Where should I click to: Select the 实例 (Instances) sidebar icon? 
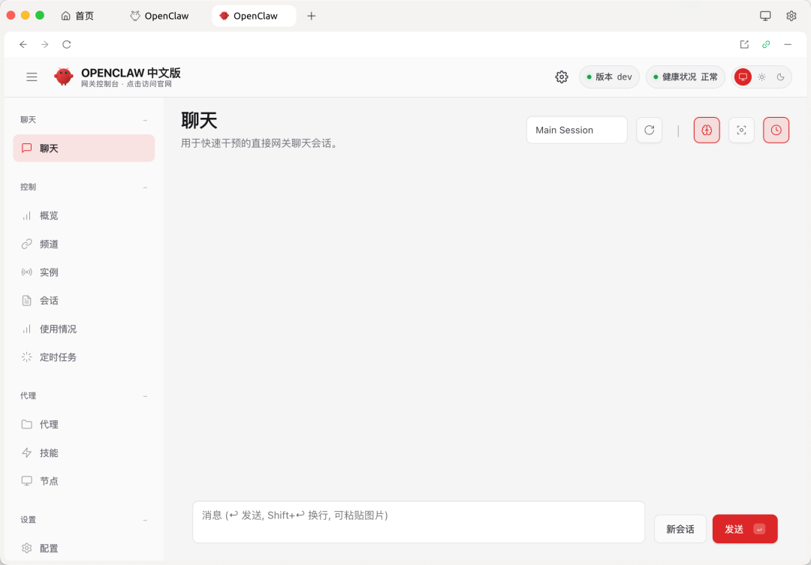click(x=26, y=272)
